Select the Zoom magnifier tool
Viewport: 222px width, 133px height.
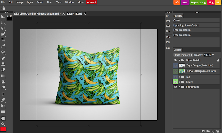pyautogui.click(x=3, y=124)
